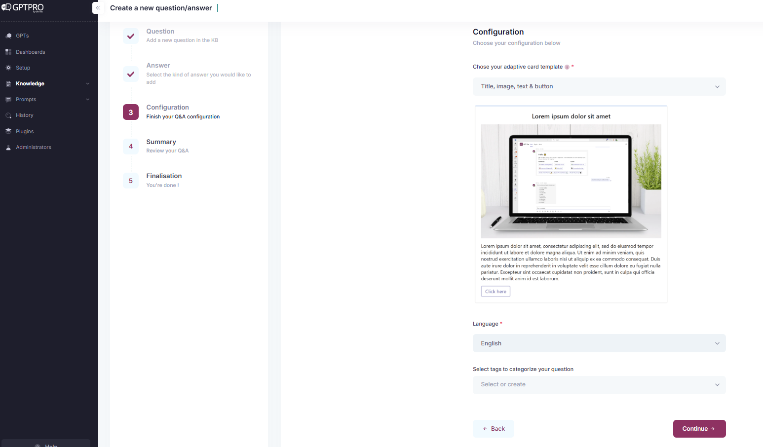
Task: Open the GPTs section in the sidebar
Action: click(x=8, y=36)
